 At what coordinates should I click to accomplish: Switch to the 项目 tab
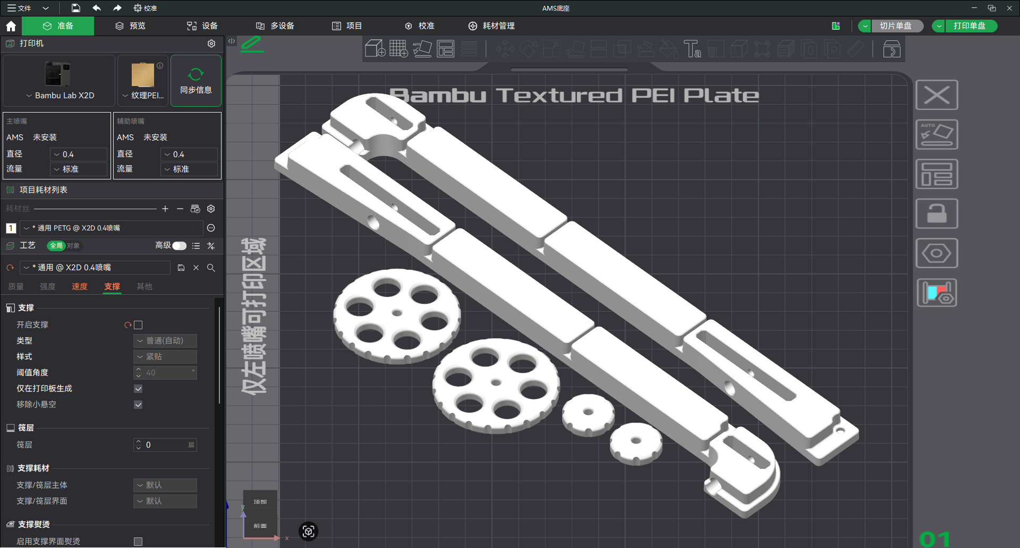pos(347,26)
